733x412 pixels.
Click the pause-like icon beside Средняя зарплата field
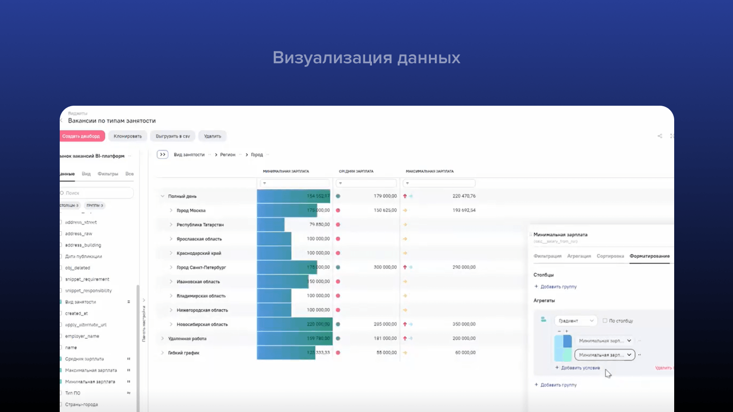click(x=129, y=359)
